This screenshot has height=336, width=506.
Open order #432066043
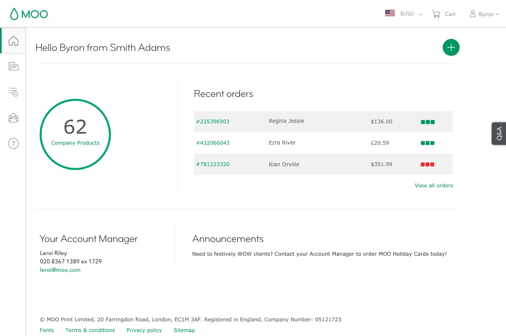tap(213, 143)
